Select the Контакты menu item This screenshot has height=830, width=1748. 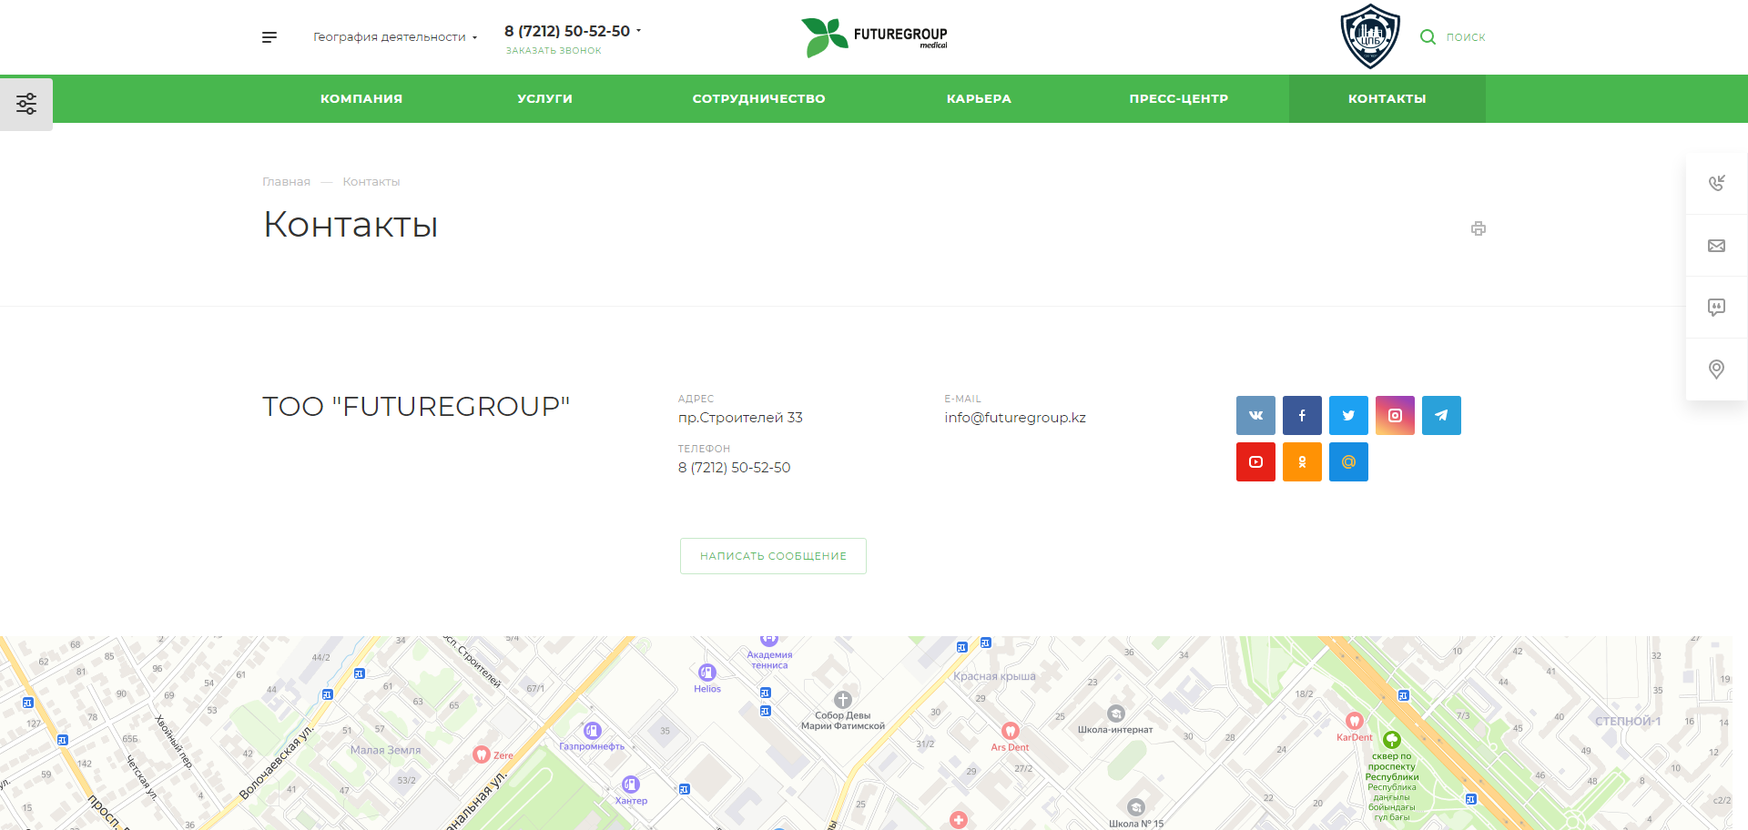coord(1387,98)
